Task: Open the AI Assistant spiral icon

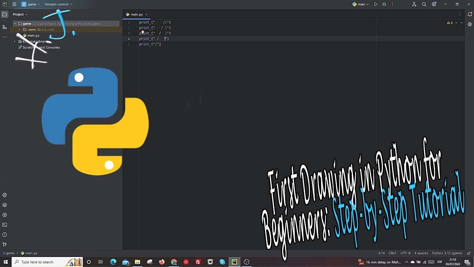Action: pyautogui.click(x=470, y=24)
